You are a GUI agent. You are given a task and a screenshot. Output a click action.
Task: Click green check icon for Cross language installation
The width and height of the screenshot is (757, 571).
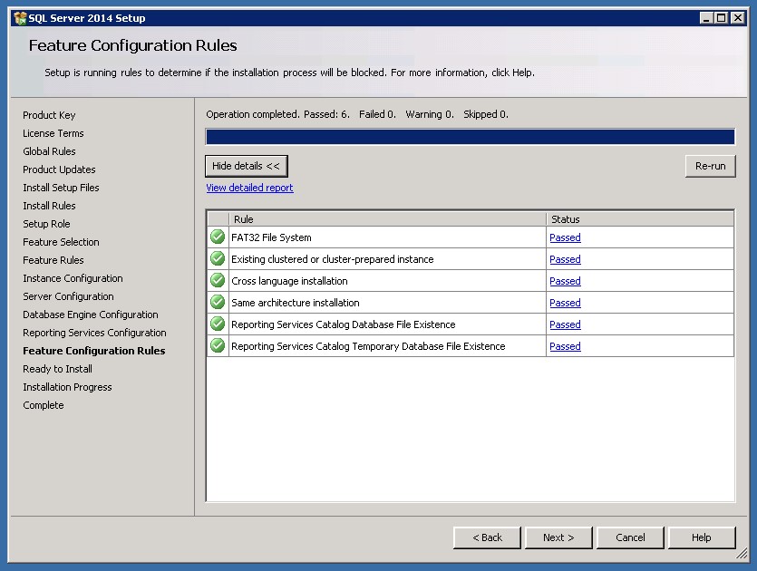[218, 281]
